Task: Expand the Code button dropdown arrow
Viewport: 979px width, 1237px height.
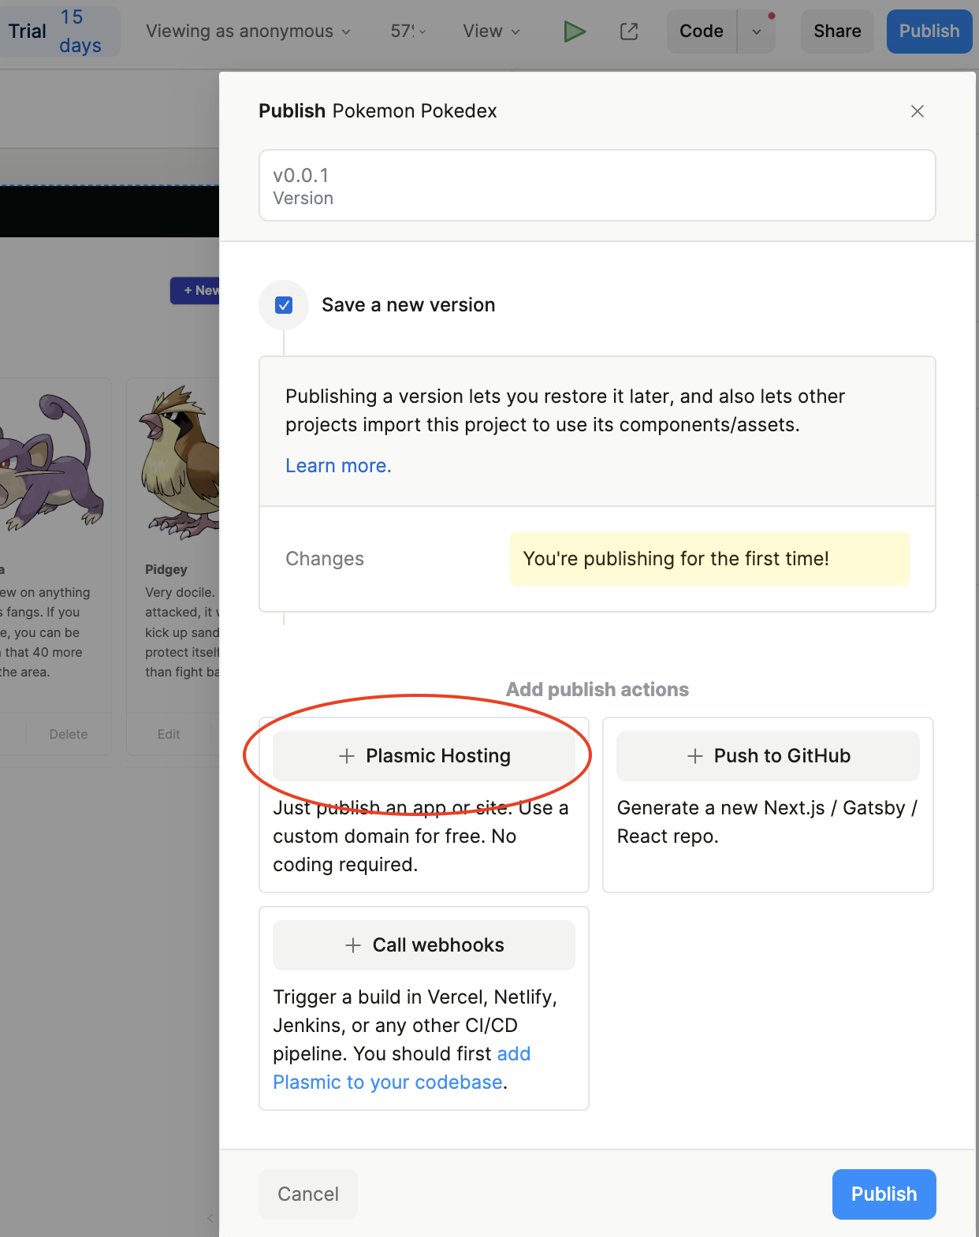Action: pos(757,32)
